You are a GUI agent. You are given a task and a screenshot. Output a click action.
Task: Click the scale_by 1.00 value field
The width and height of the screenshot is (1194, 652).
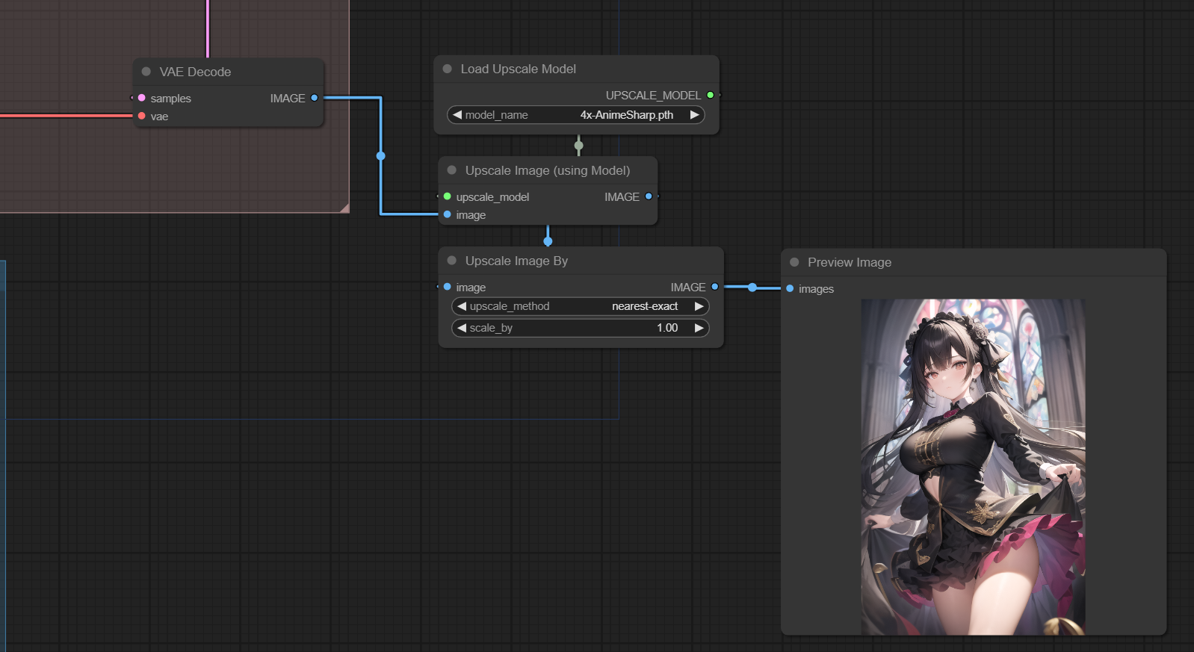pyautogui.click(x=581, y=328)
